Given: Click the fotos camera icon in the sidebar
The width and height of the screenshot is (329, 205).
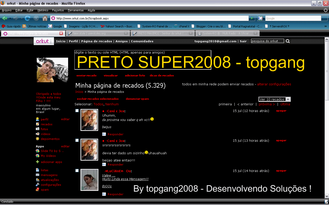Looking at the screenshot, I should pyautogui.click(x=38, y=129).
